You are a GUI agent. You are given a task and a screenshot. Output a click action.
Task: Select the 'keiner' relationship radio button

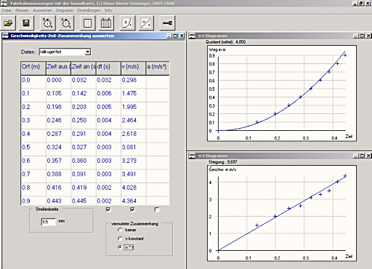pyautogui.click(x=120, y=230)
